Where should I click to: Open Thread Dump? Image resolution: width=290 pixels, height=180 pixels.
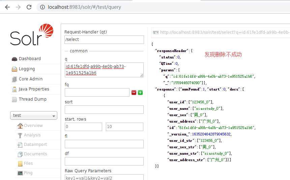[x=33, y=99]
